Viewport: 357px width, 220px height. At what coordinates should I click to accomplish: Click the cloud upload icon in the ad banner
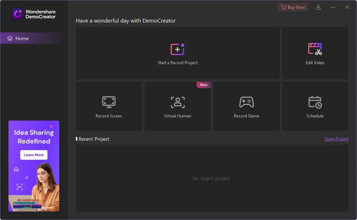coord(16,170)
